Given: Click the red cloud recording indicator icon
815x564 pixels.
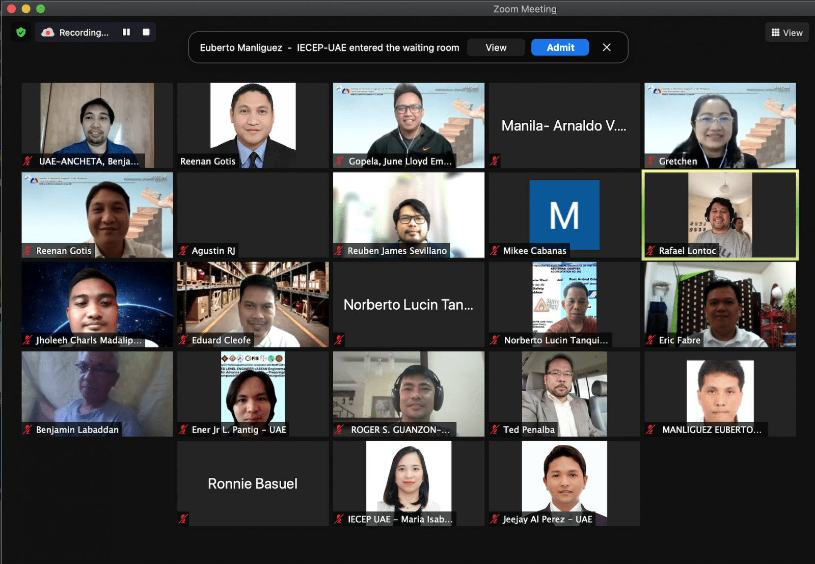Looking at the screenshot, I should coord(48,33).
